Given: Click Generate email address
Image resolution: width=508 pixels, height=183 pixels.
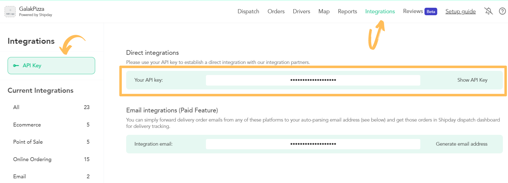Looking at the screenshot, I should 461,144.
